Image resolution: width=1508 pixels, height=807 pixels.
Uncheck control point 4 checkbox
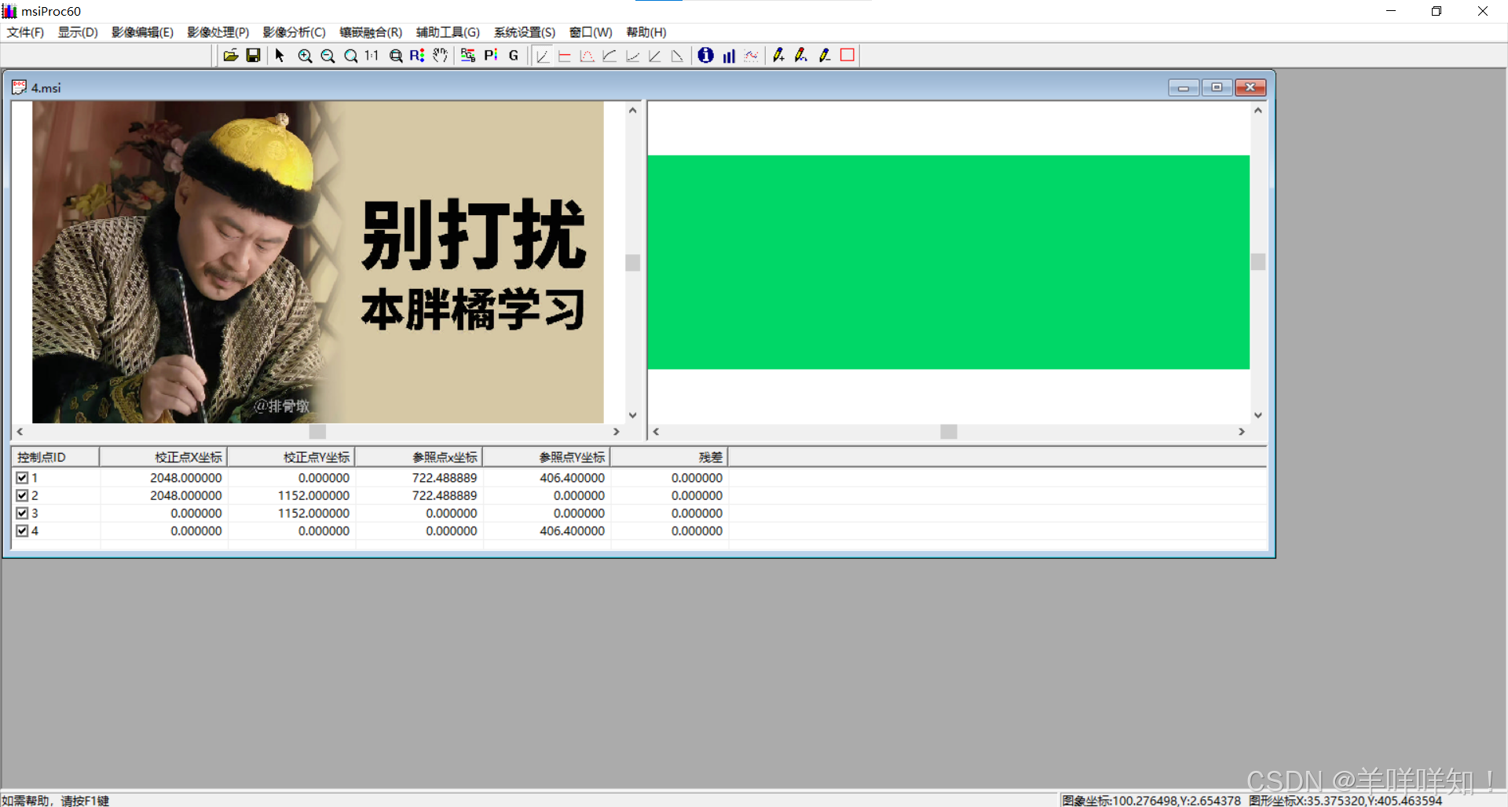[22, 531]
